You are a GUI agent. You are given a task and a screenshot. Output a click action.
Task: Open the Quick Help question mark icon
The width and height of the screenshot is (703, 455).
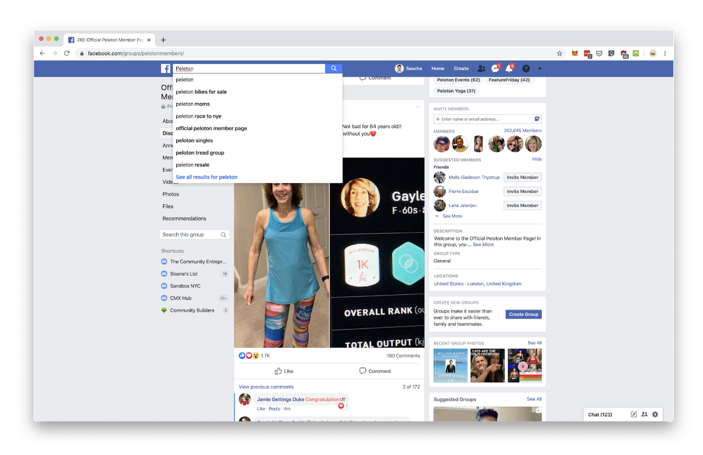coord(526,68)
